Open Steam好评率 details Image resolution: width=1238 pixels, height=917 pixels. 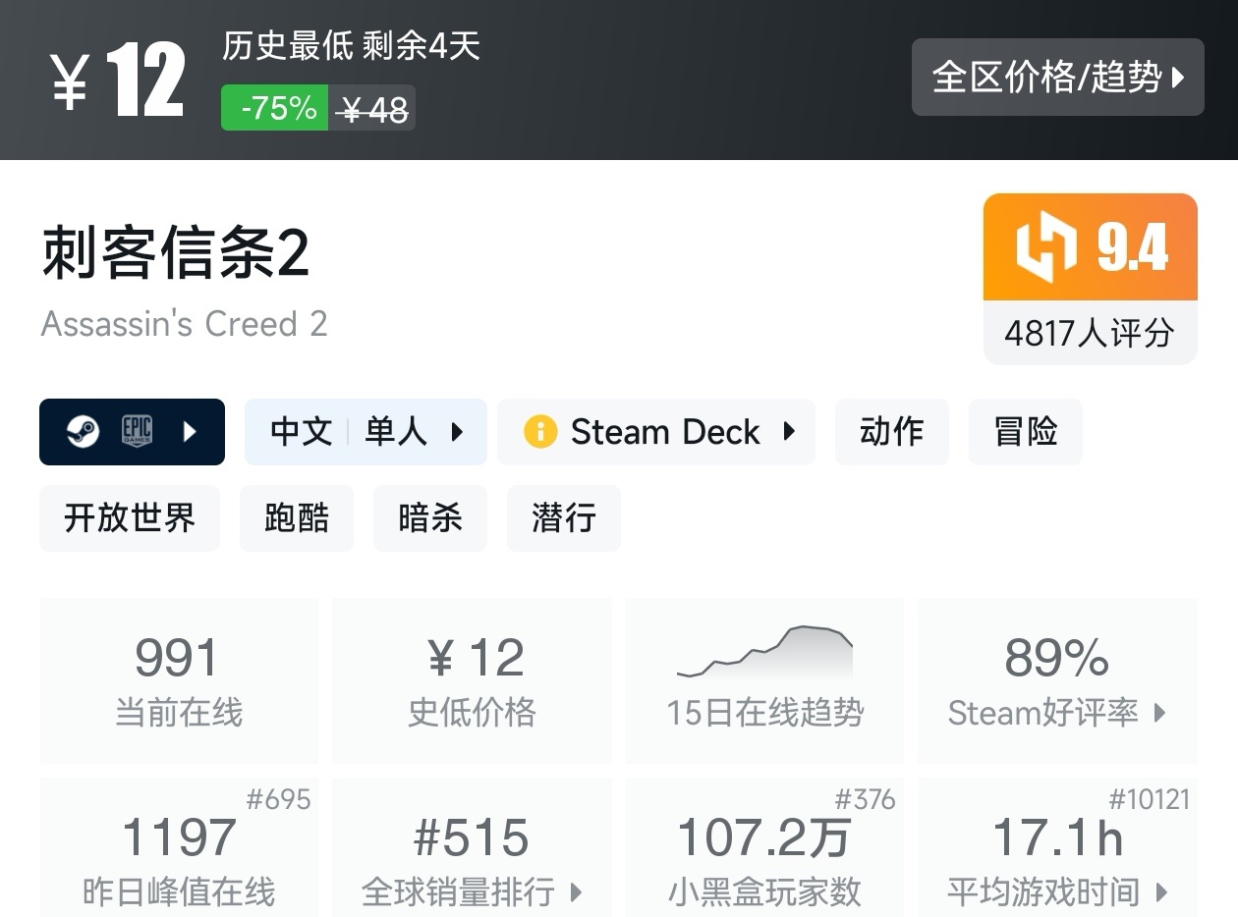click(1057, 714)
